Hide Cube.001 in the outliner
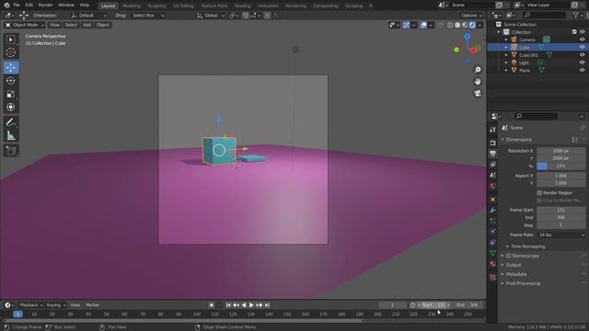This screenshot has height=331, width=589. (582, 55)
